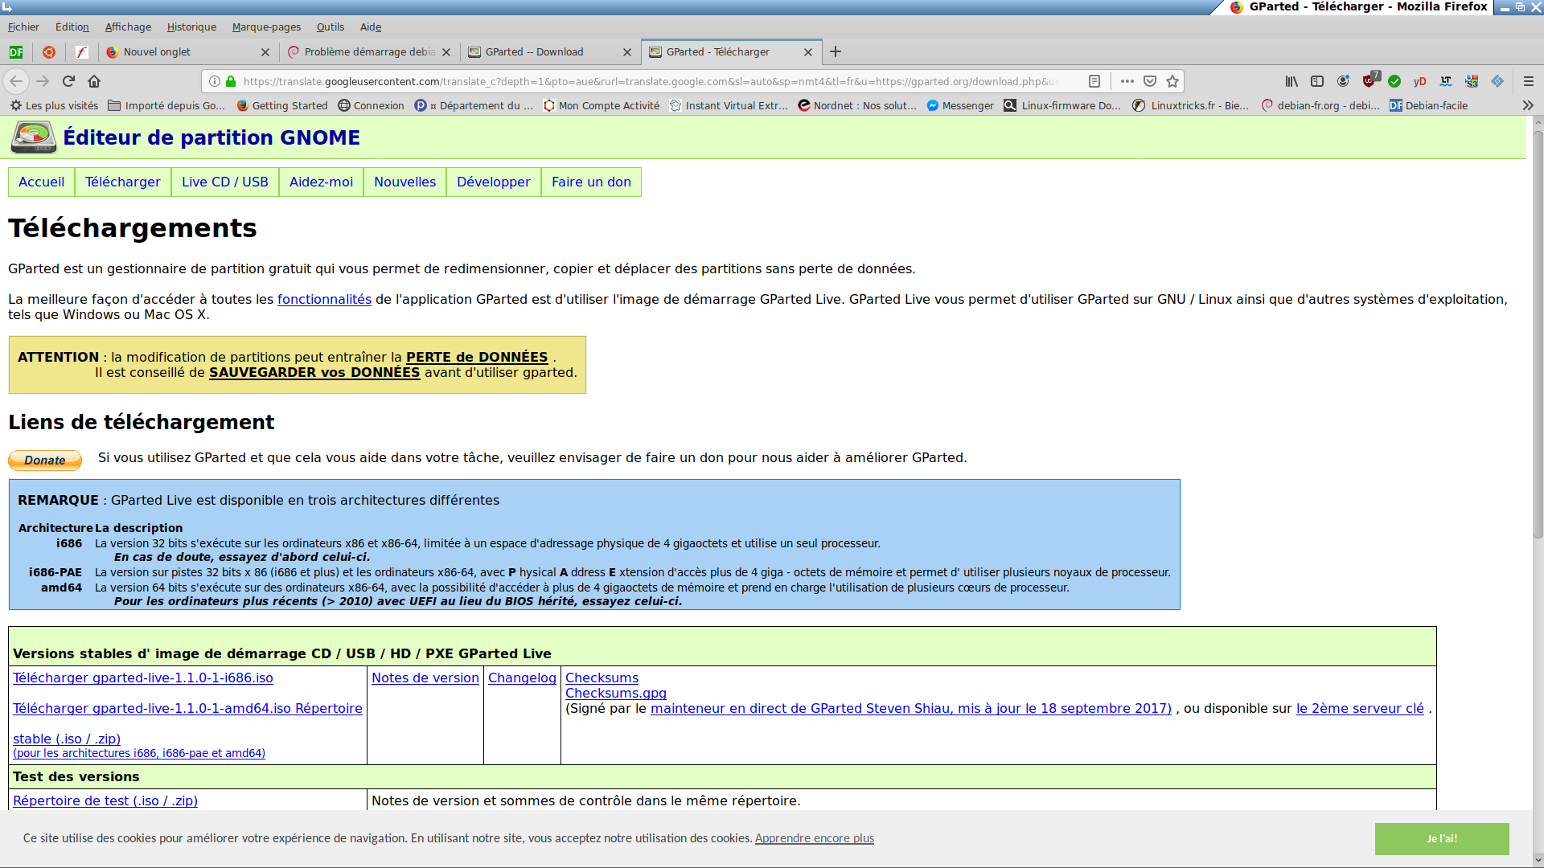Open a new tab with plus

pos(836,51)
